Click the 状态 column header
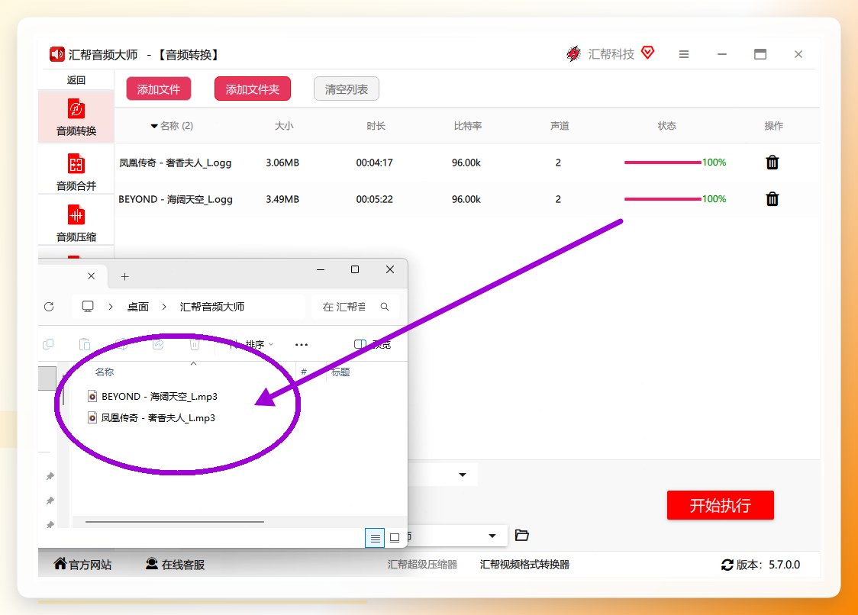 666,126
